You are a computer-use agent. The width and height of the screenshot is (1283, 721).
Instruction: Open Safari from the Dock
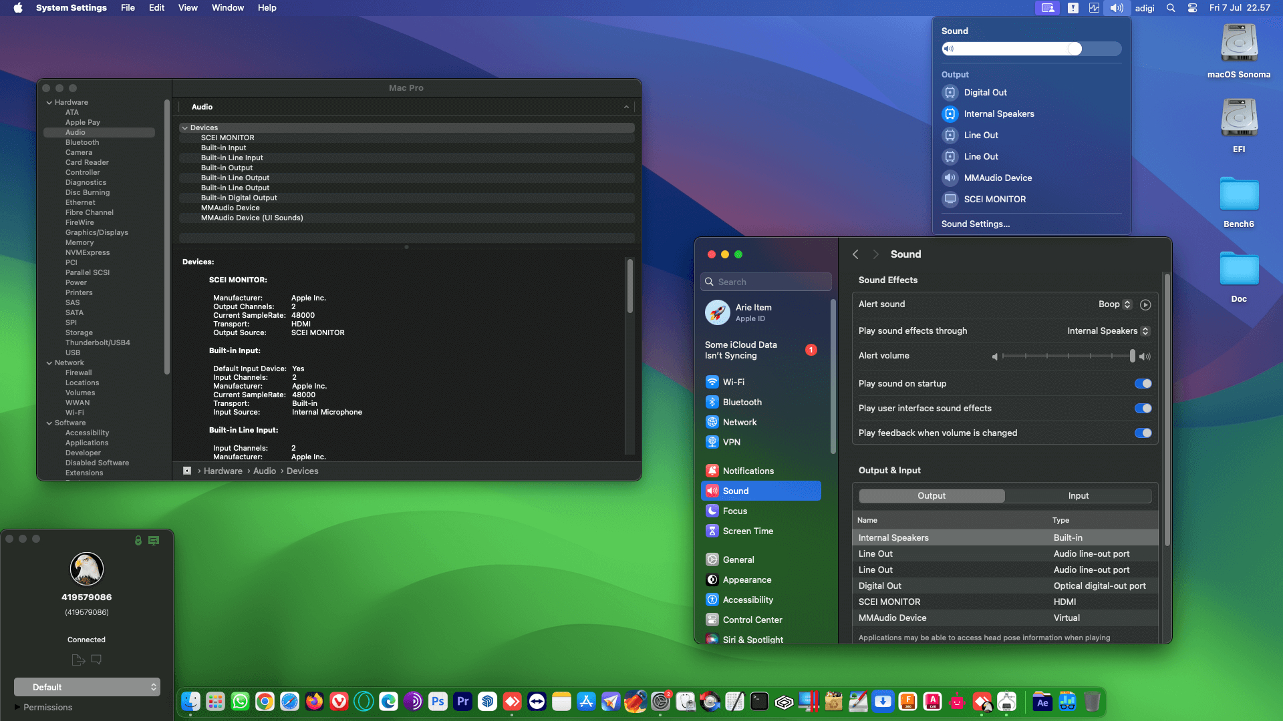289,702
